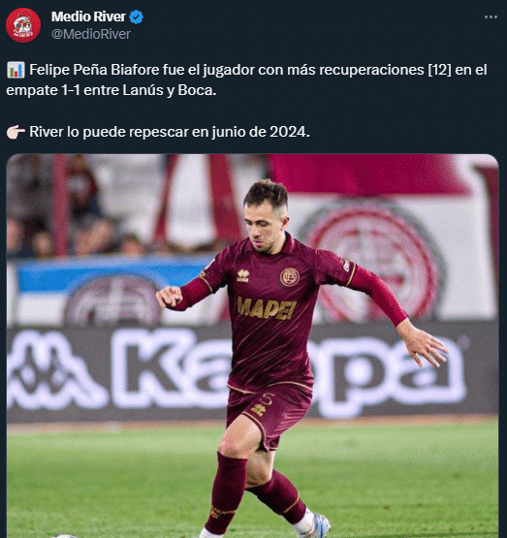Click the large Lanús crest flag in background
Image resolution: width=507 pixels, height=538 pixels.
(x=372, y=260)
